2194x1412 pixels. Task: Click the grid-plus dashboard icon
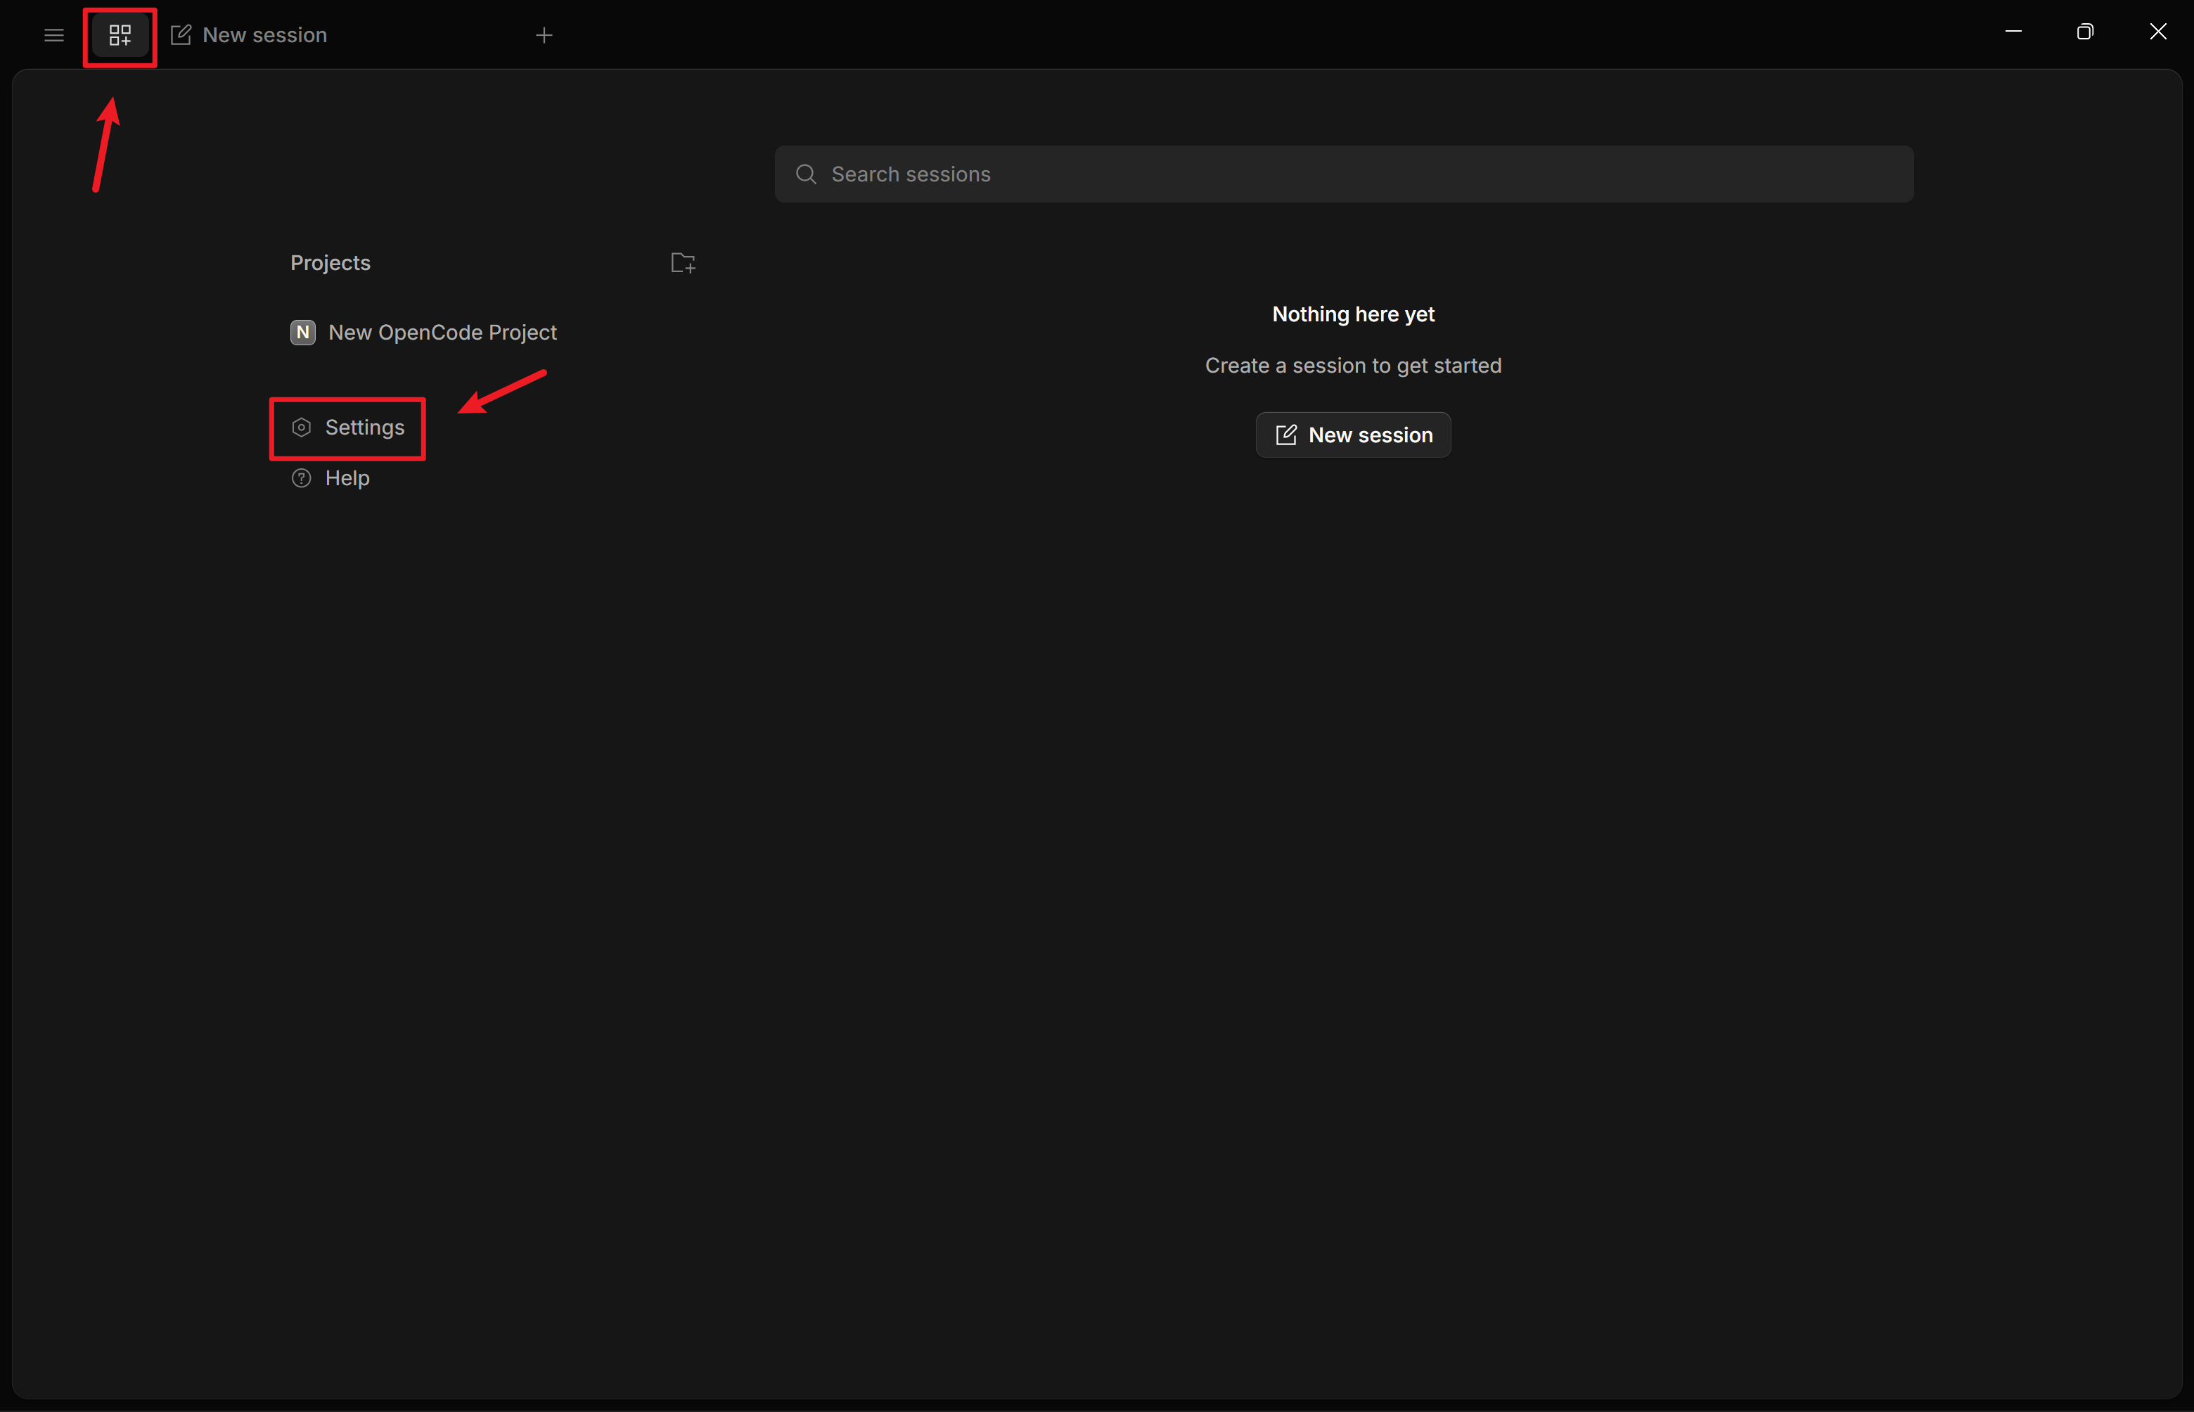(x=120, y=35)
